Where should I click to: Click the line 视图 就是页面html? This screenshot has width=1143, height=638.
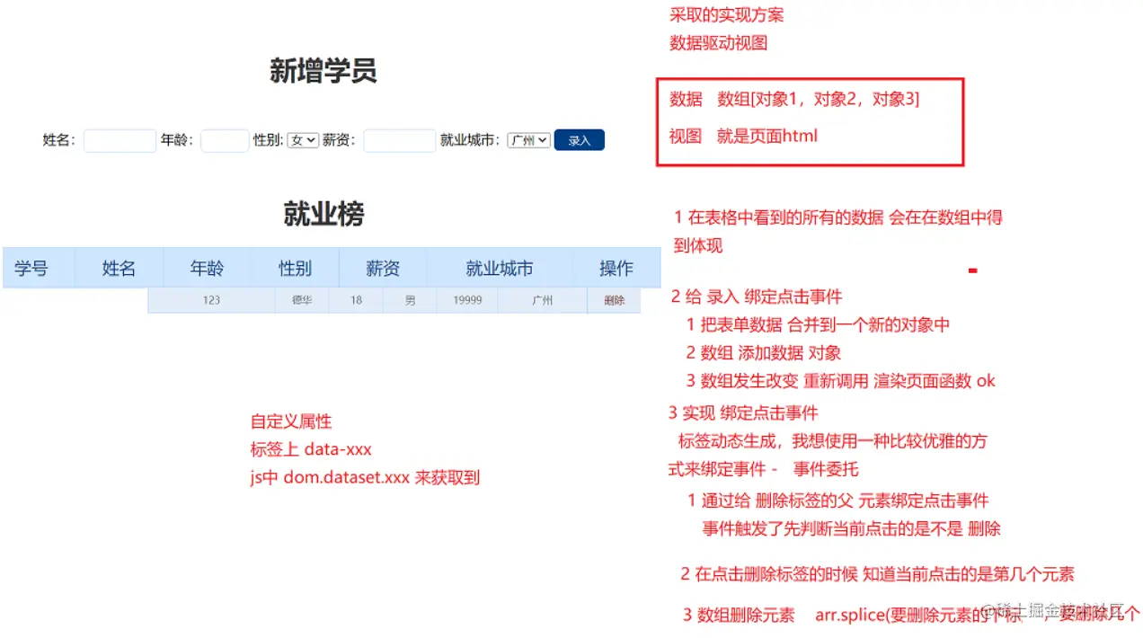[x=744, y=136]
